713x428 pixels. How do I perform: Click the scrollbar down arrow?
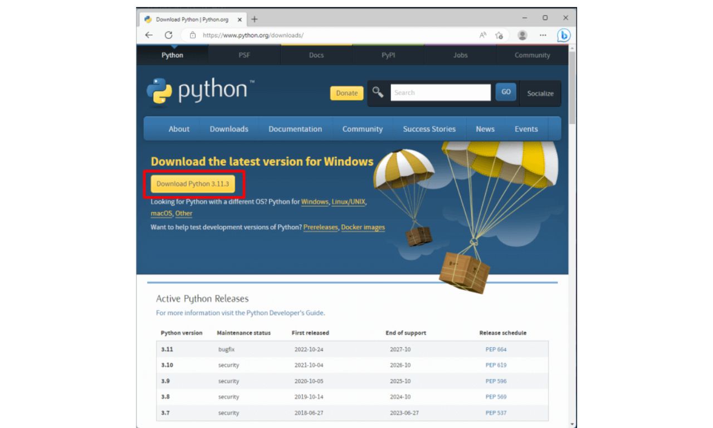click(573, 424)
